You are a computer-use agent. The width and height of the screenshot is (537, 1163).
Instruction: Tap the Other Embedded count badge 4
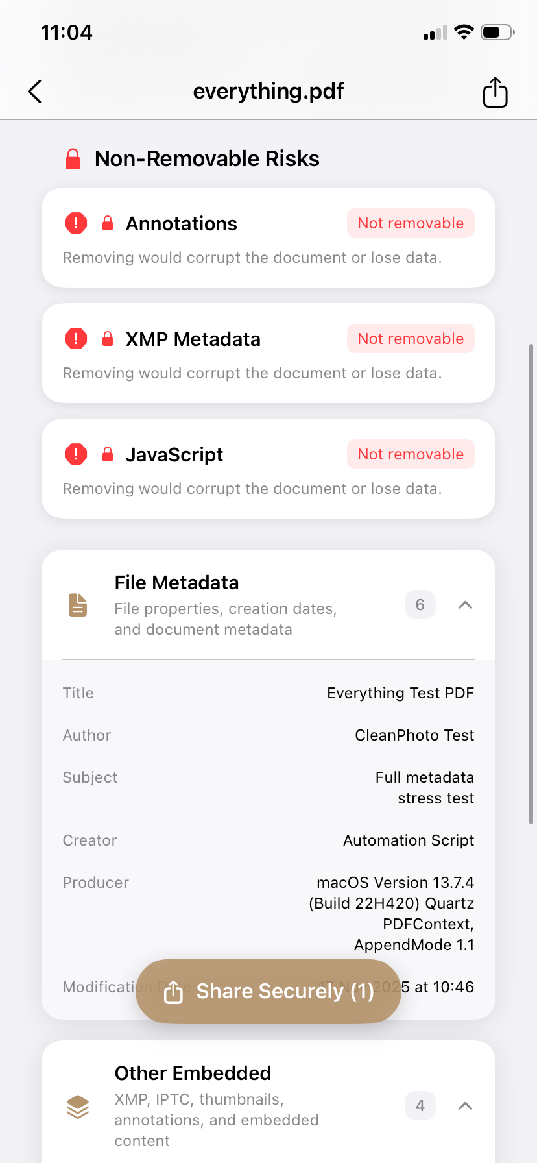pyautogui.click(x=420, y=1106)
